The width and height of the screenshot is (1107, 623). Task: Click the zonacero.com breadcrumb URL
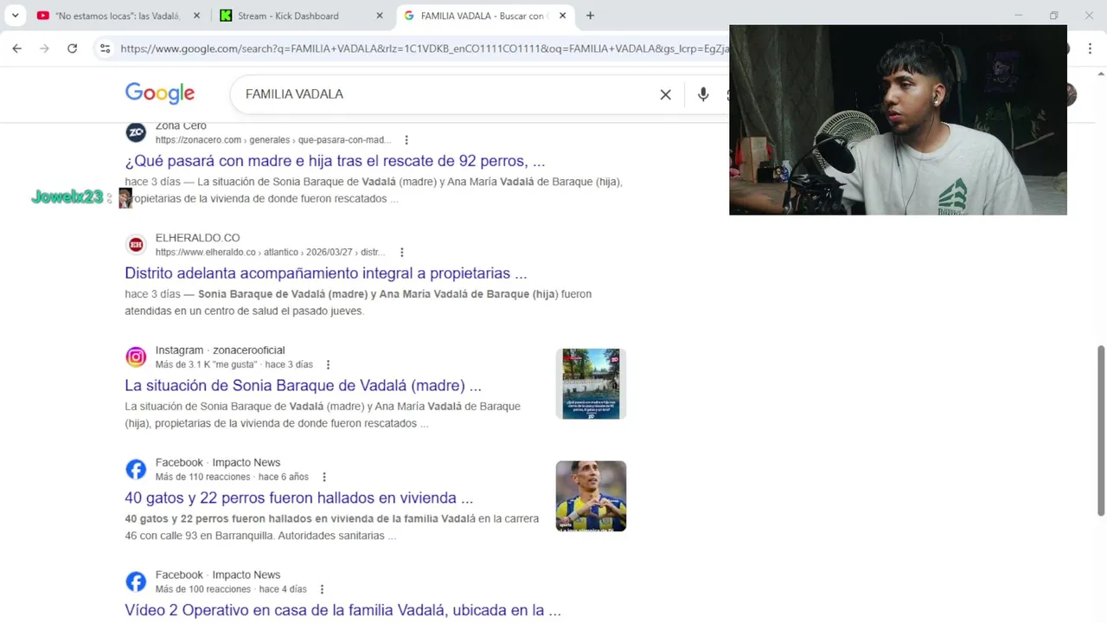coord(273,140)
